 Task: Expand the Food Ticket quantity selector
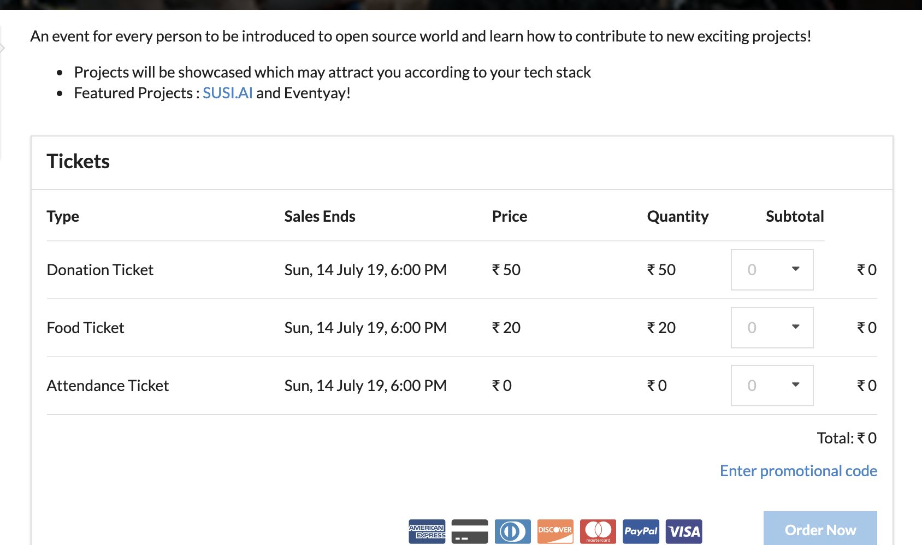click(x=772, y=328)
